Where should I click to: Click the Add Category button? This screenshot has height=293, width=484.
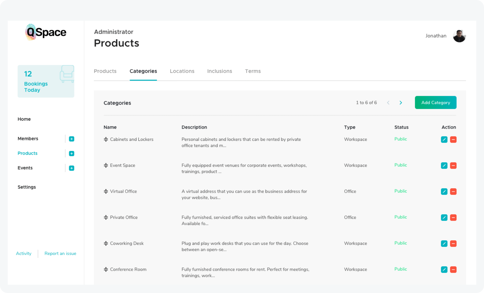435,102
